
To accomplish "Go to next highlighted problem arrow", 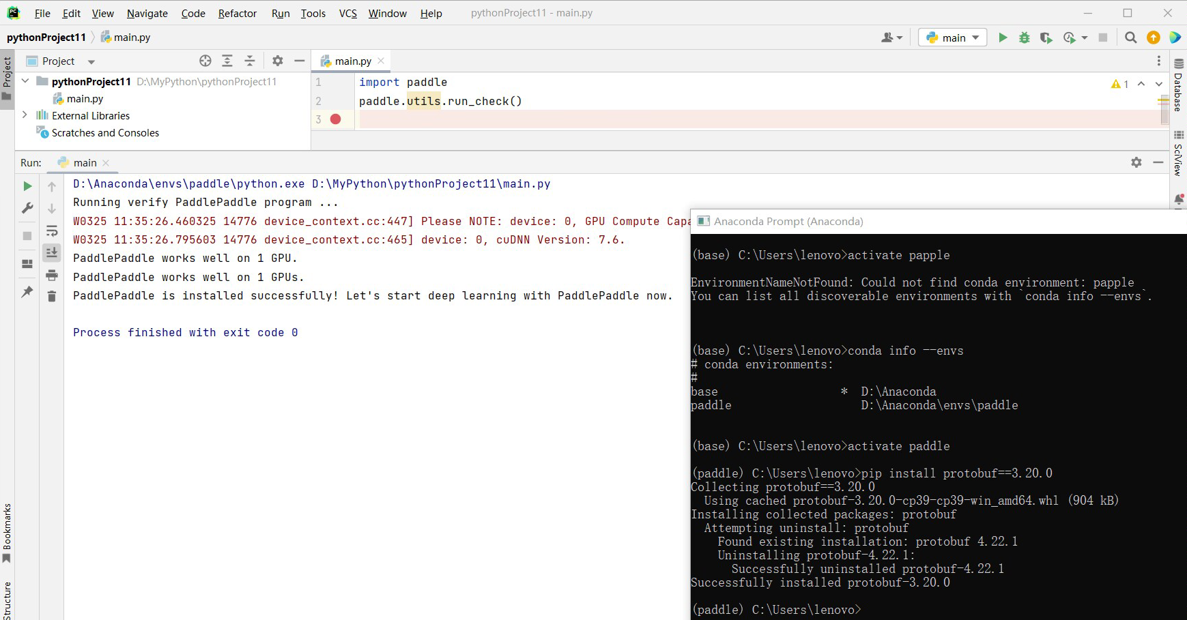I will 1158,84.
